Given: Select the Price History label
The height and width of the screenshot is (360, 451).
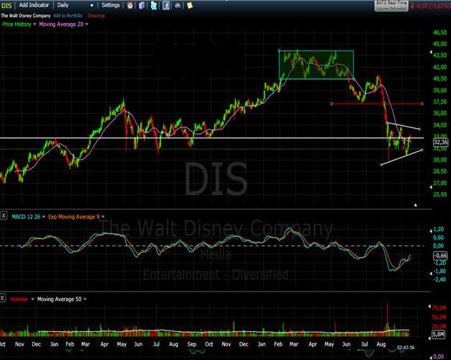Looking at the screenshot, I should [17, 24].
